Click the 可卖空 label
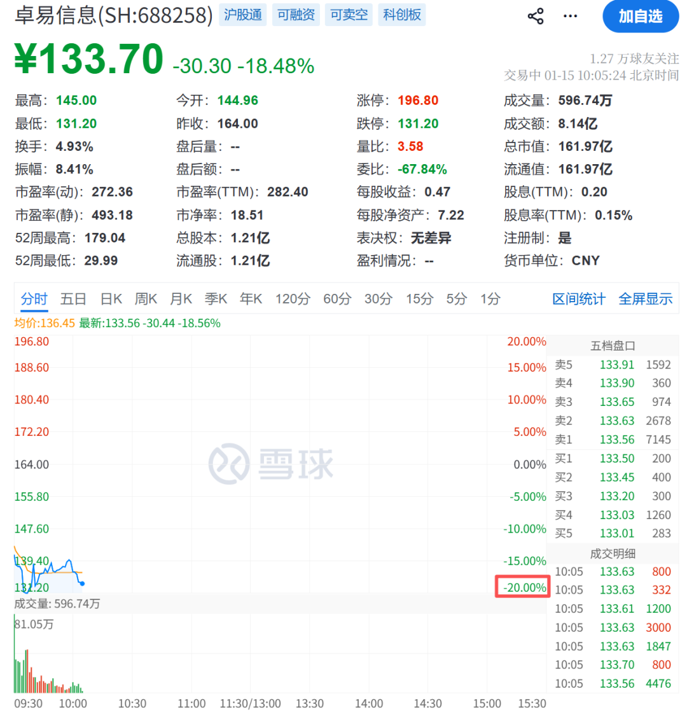Screen dimensions: 687x717 [x=349, y=15]
